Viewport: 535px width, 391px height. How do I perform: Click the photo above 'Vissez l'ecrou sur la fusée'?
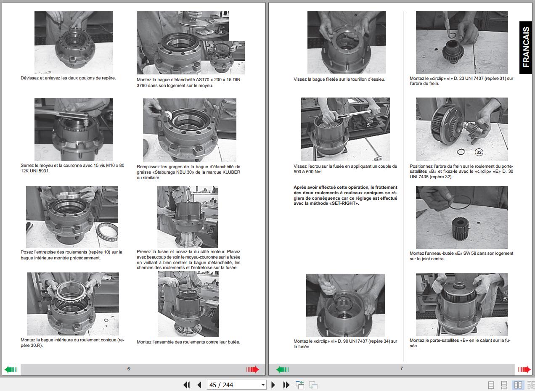[x=345, y=129]
